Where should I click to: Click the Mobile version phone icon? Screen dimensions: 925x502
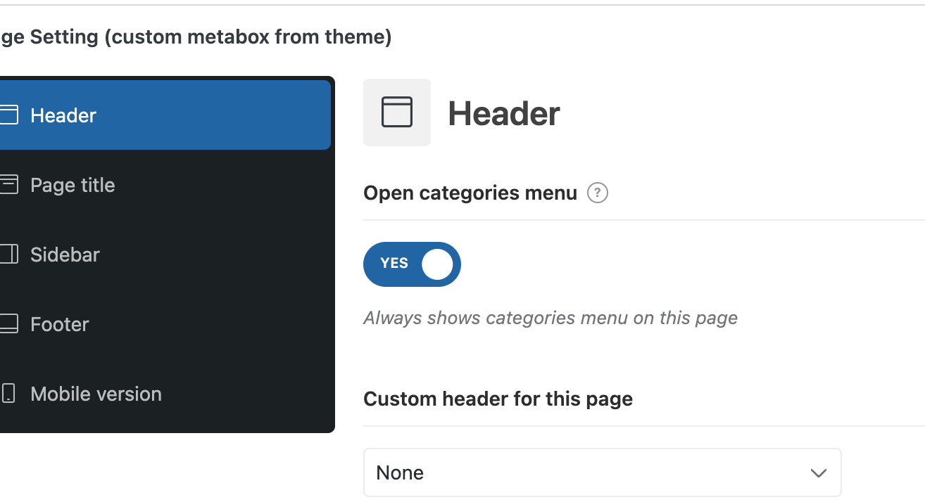click(8, 394)
